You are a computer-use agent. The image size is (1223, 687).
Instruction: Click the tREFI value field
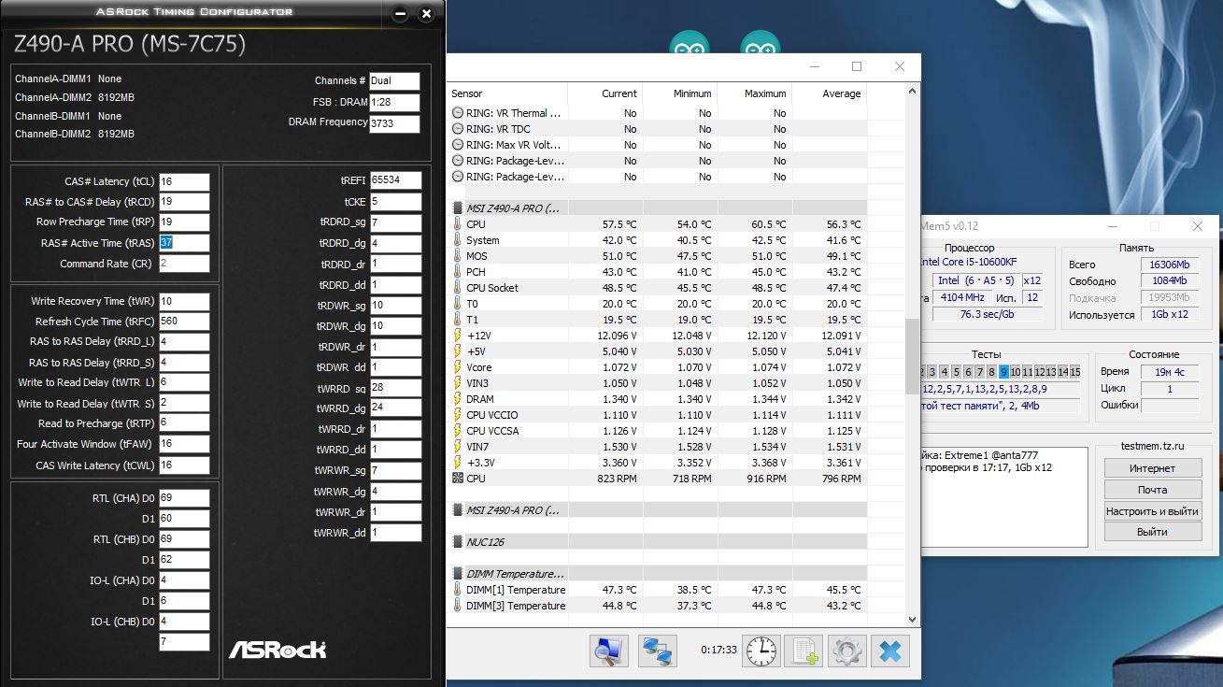coord(395,180)
